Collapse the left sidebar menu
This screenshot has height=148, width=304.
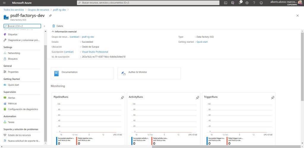pyautogui.click(x=44, y=26)
